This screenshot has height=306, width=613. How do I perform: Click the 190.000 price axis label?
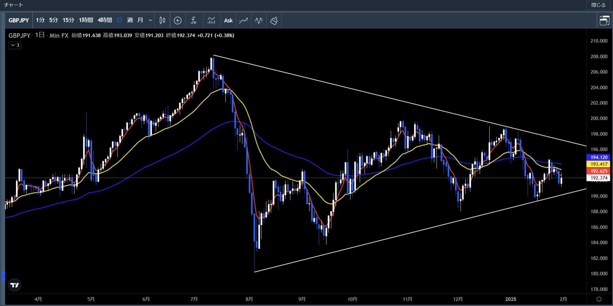[x=599, y=196]
